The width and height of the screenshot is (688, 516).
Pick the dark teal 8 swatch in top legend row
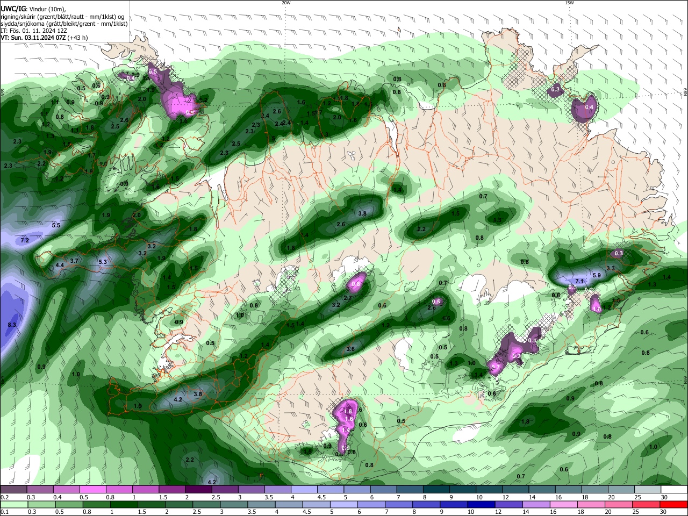click(x=436, y=490)
